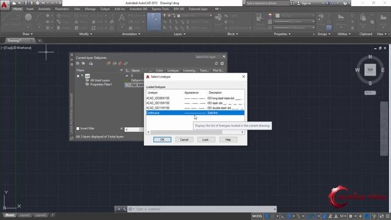Click the object color dropdown in Properties panel
Screen dimensions: 391x220
(x=295, y=15)
